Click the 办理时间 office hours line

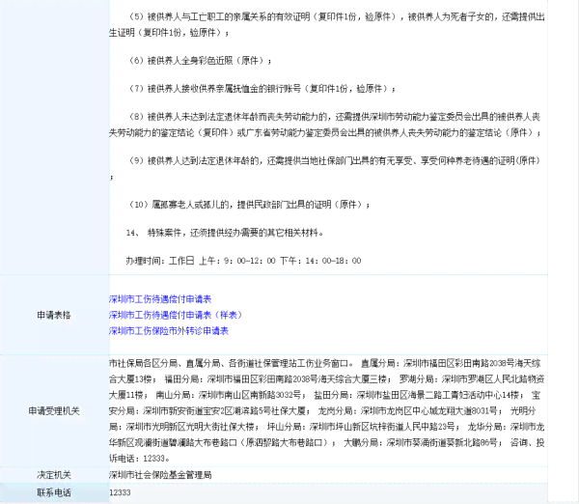[243, 261]
